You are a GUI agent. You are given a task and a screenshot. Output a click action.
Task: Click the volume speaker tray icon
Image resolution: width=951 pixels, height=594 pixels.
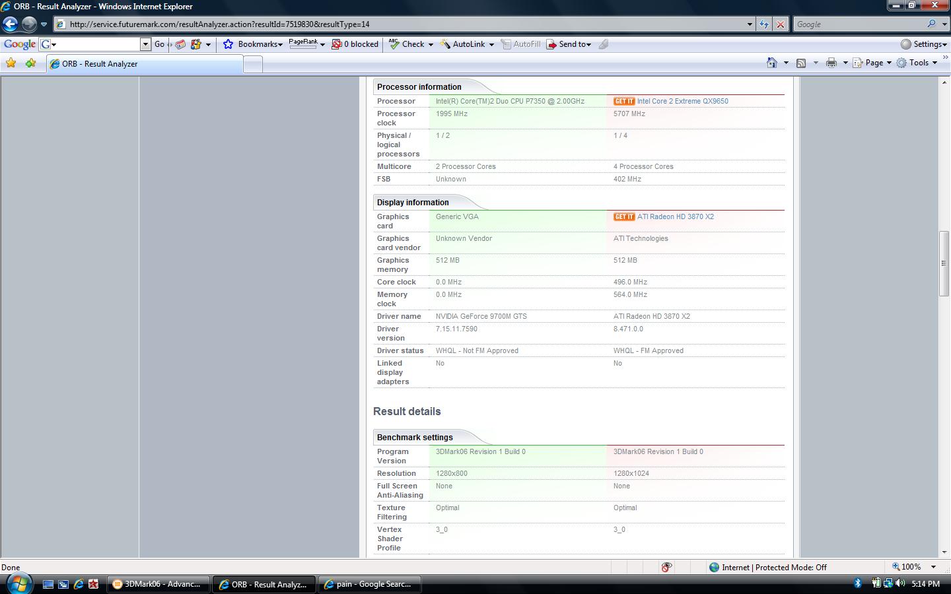[900, 583]
